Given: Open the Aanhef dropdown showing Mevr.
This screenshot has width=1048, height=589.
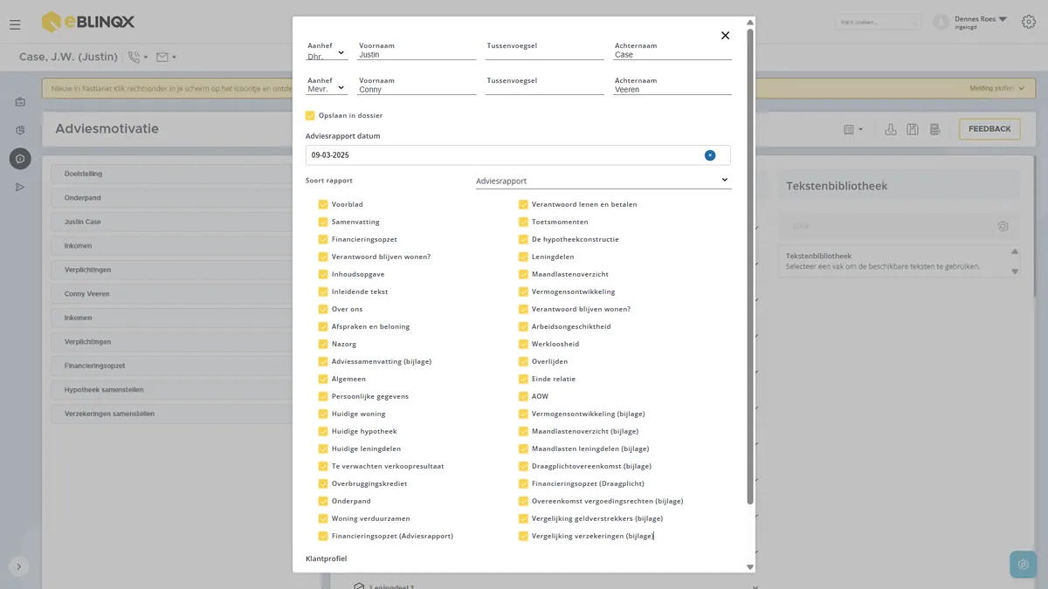Looking at the screenshot, I should coord(327,89).
